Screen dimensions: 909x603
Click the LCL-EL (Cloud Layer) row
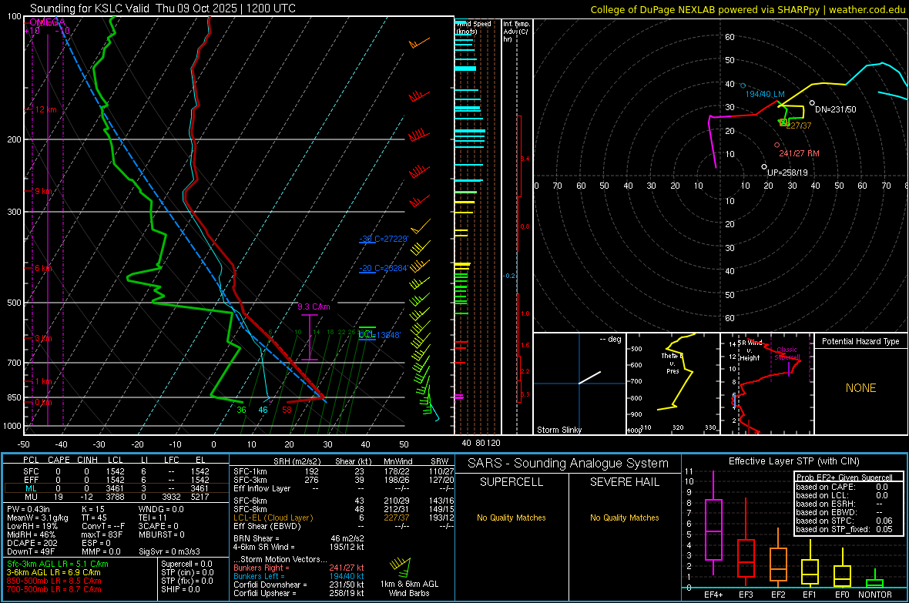[x=344, y=518]
